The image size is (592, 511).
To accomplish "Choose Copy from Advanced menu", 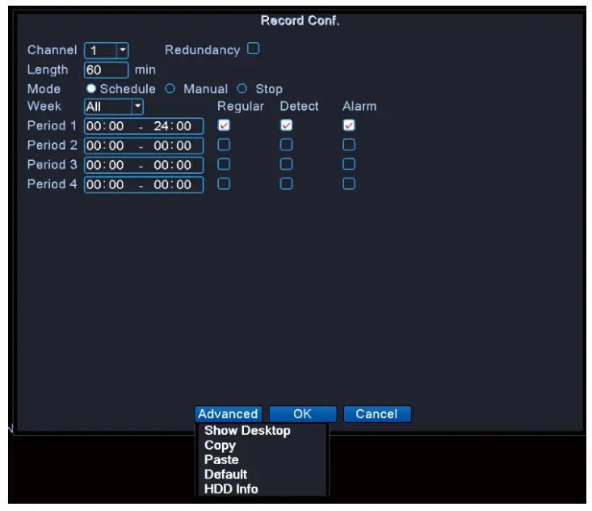I will point(220,446).
